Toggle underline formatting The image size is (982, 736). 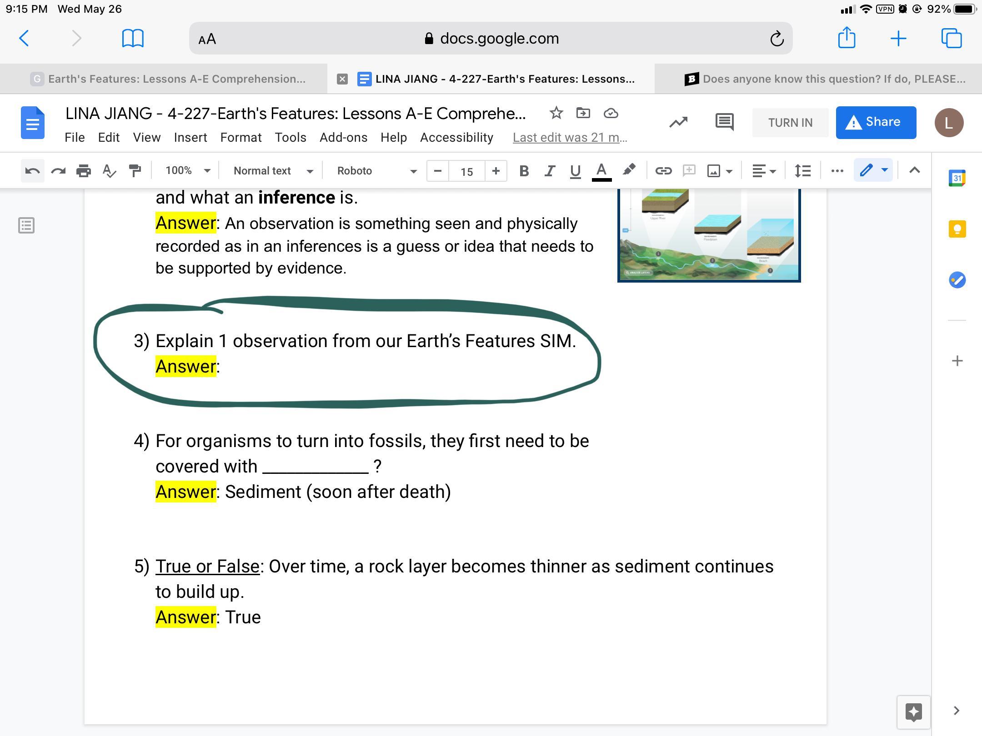tap(575, 171)
